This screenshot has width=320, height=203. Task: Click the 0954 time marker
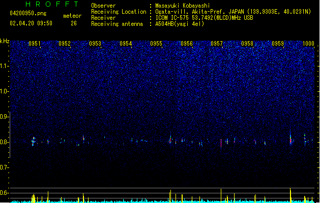pos(126,43)
